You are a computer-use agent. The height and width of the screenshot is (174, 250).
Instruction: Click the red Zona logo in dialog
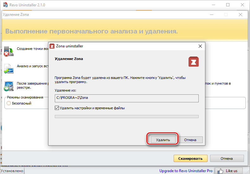click(194, 62)
